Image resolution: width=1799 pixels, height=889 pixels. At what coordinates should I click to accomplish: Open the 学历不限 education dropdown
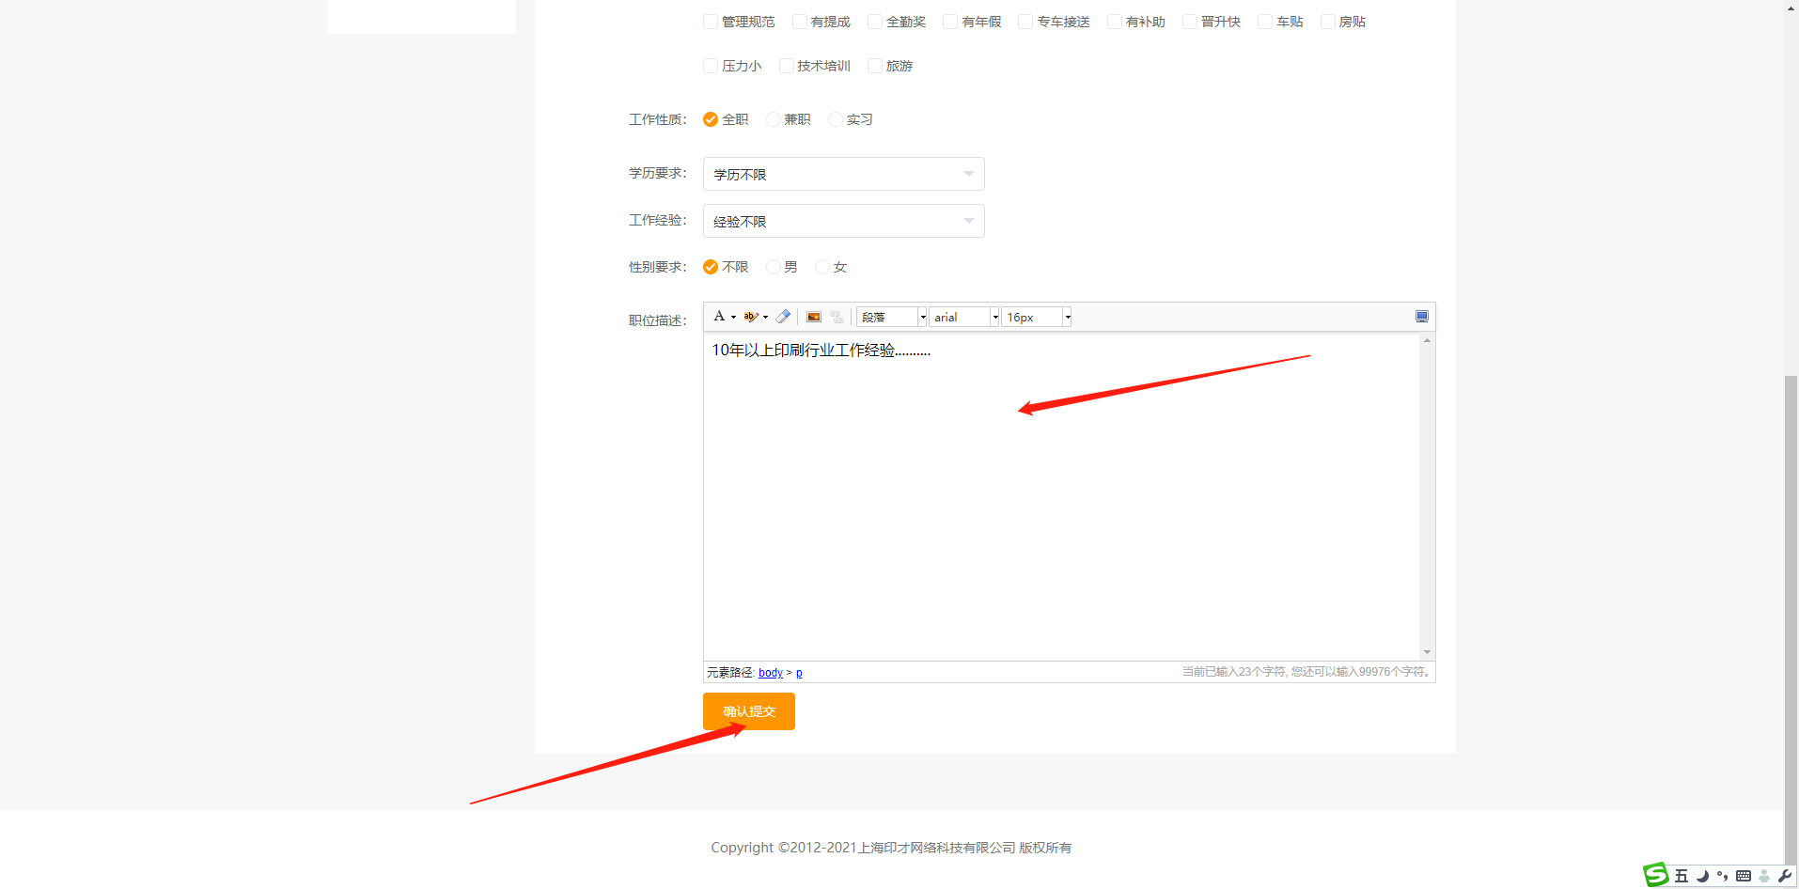[843, 174]
